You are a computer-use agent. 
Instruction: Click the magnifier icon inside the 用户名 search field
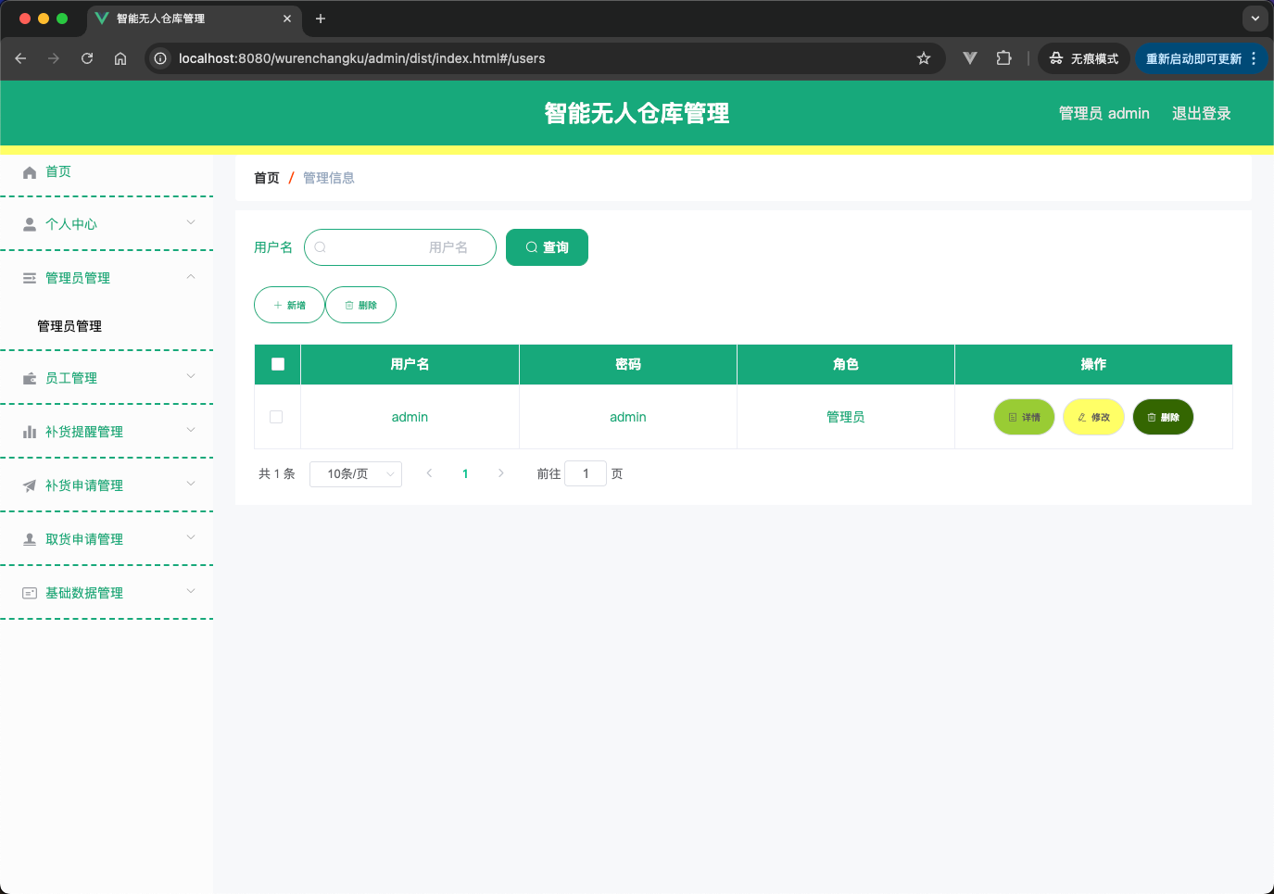tap(321, 247)
